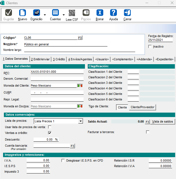
Task: Open the <Usuario> tab
Action: pyautogui.click(x=102, y=59)
